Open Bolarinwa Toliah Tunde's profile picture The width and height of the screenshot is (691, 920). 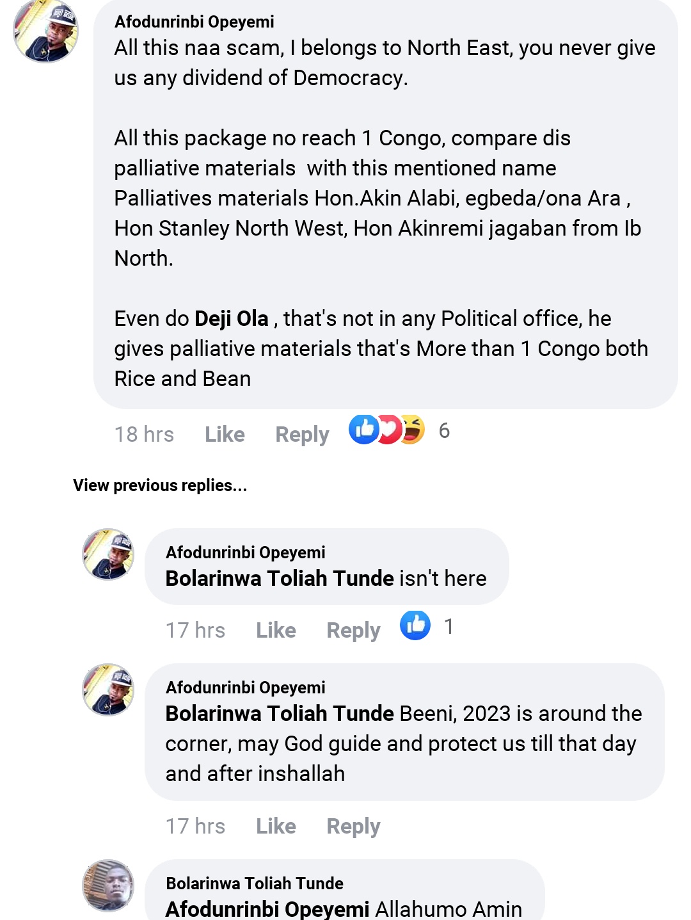pyautogui.click(x=109, y=885)
